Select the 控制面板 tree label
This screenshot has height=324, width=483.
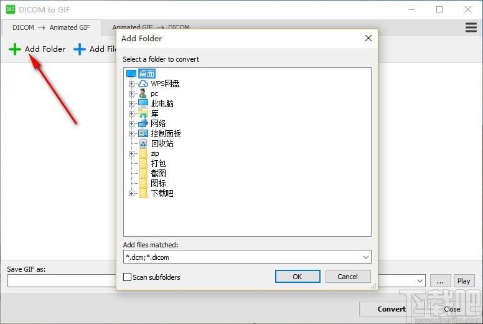point(166,133)
